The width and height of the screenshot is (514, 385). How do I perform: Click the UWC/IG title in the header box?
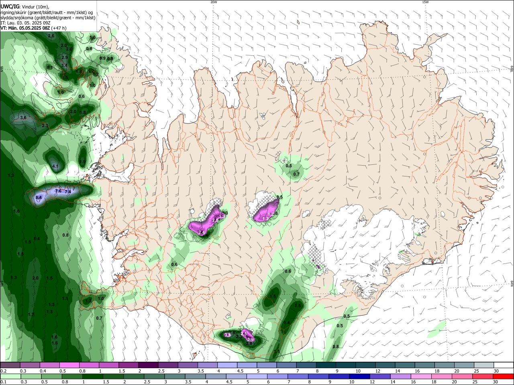point(10,6)
